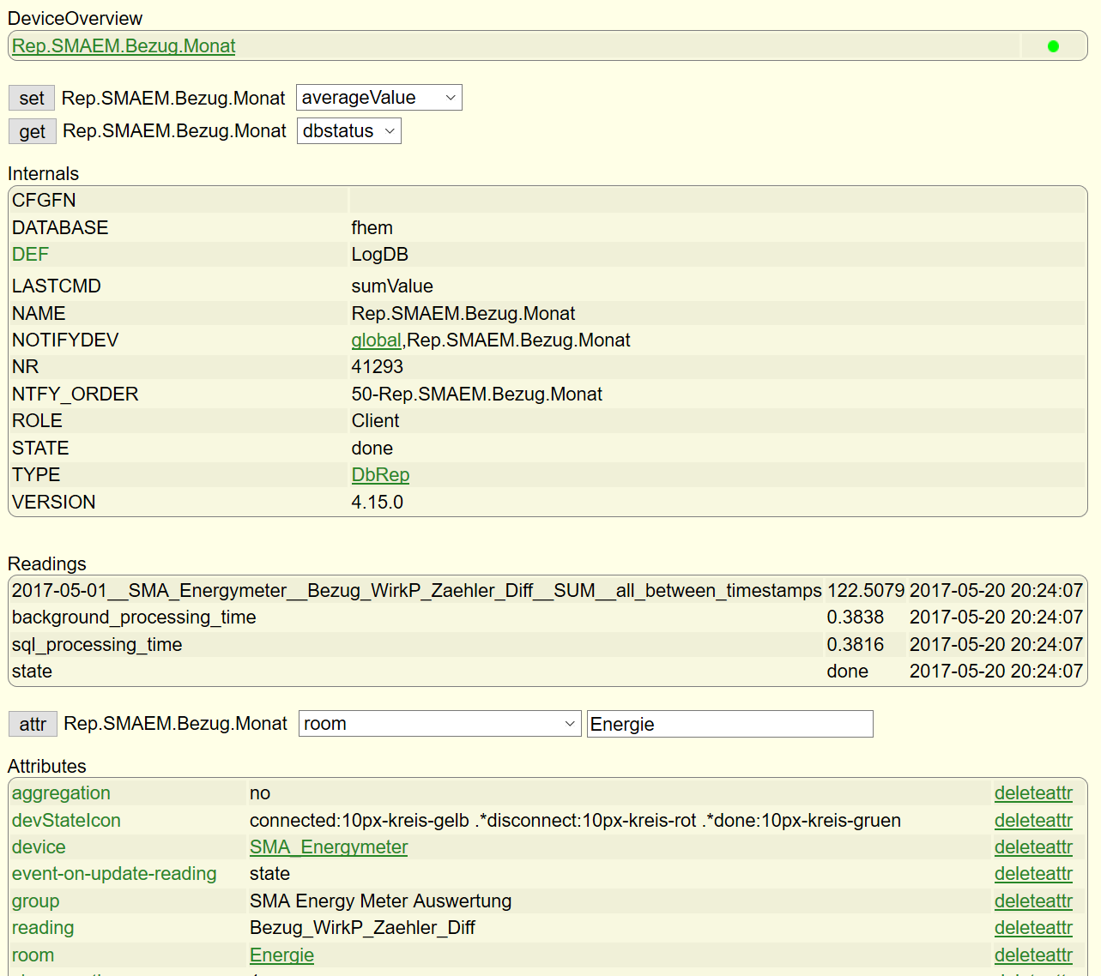This screenshot has height=976, width=1101.
Task: Select the 122.5079 reading value
Action: coord(865,591)
